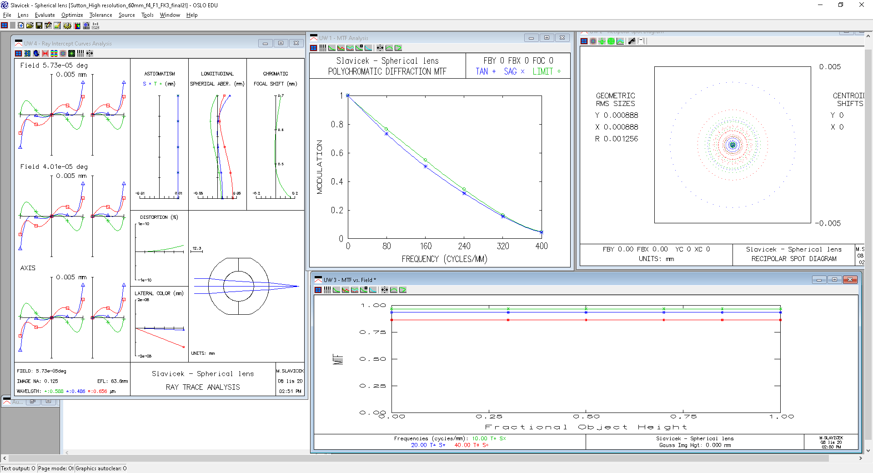Click the shaded lens drawing icon in UW 4
This screenshot has width=873, height=473.
[36, 53]
